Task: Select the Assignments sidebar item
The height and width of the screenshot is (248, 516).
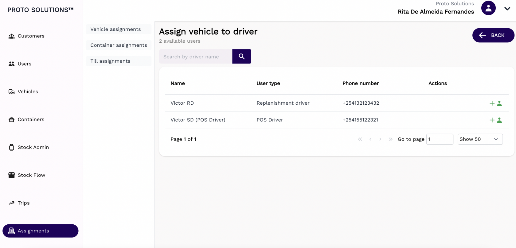Action: pos(41,231)
